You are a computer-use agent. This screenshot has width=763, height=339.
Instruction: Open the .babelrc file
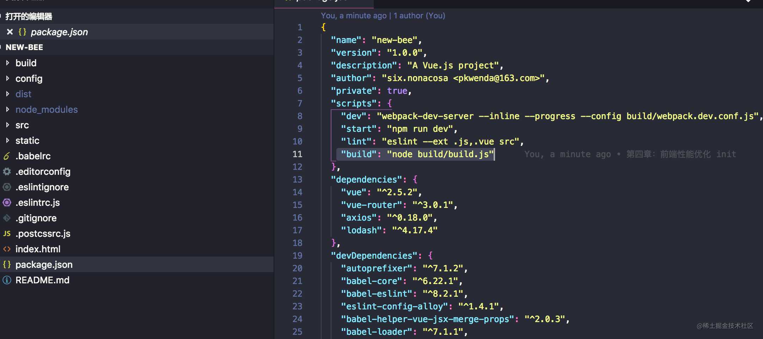(x=33, y=156)
